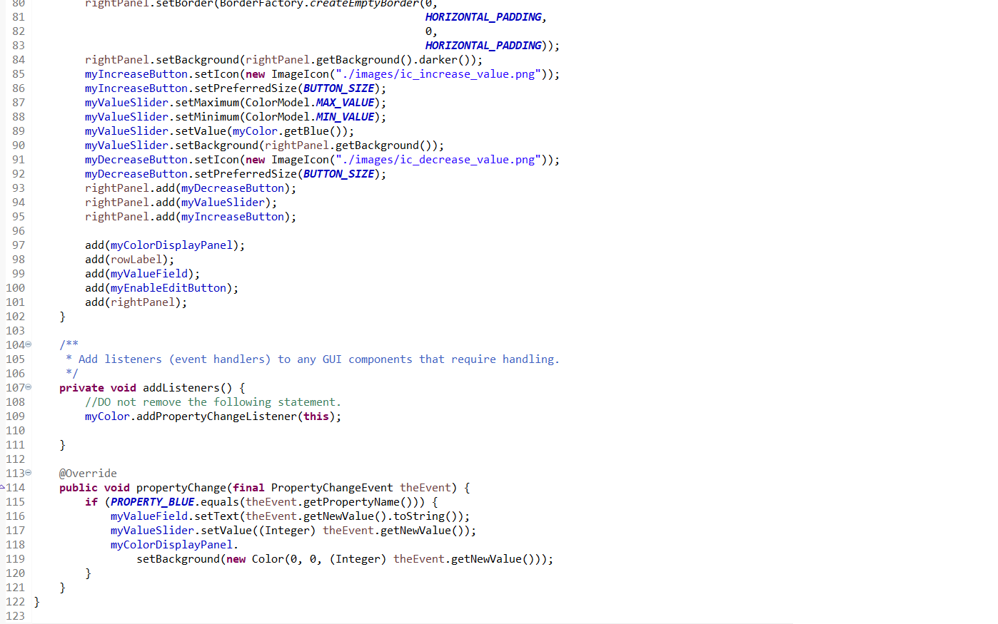Click myColorDisplayPanel on line 118
Image resolution: width=998 pixels, height=624 pixels.
(x=171, y=545)
